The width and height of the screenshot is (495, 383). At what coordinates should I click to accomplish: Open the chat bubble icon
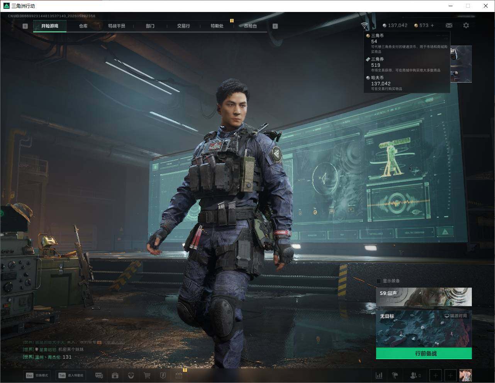pos(99,375)
